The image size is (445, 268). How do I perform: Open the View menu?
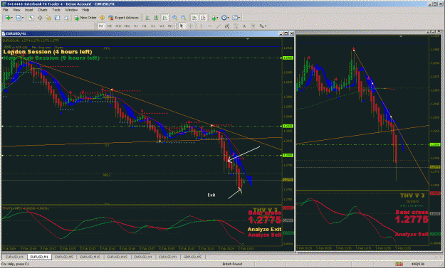pos(16,10)
